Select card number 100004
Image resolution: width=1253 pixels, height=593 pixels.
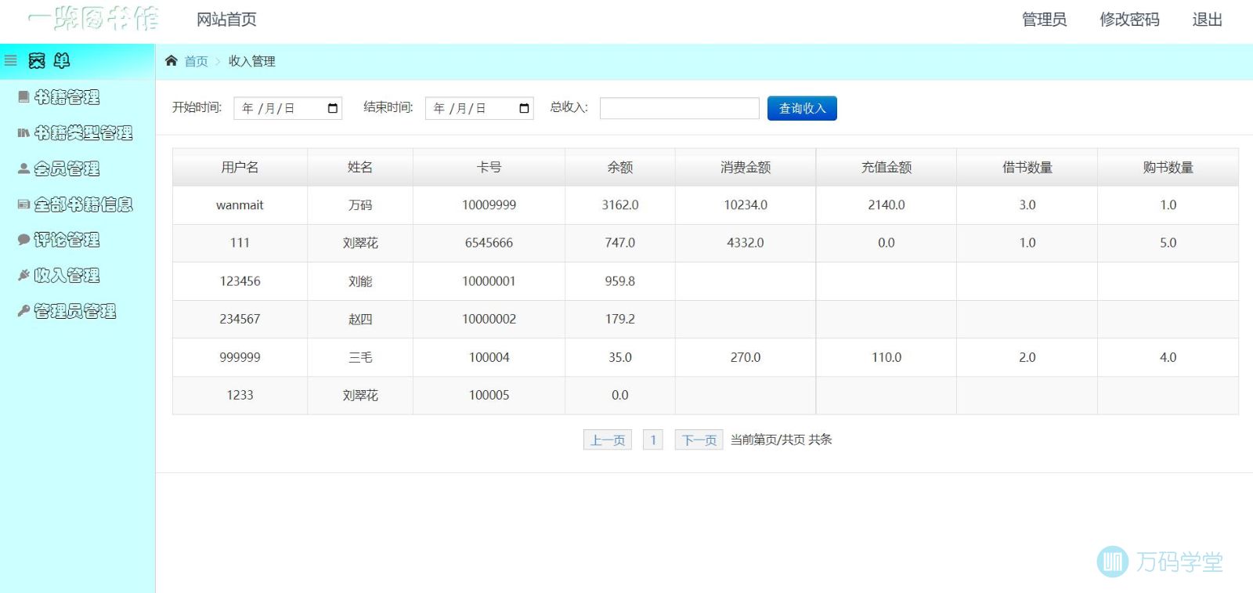pos(489,357)
